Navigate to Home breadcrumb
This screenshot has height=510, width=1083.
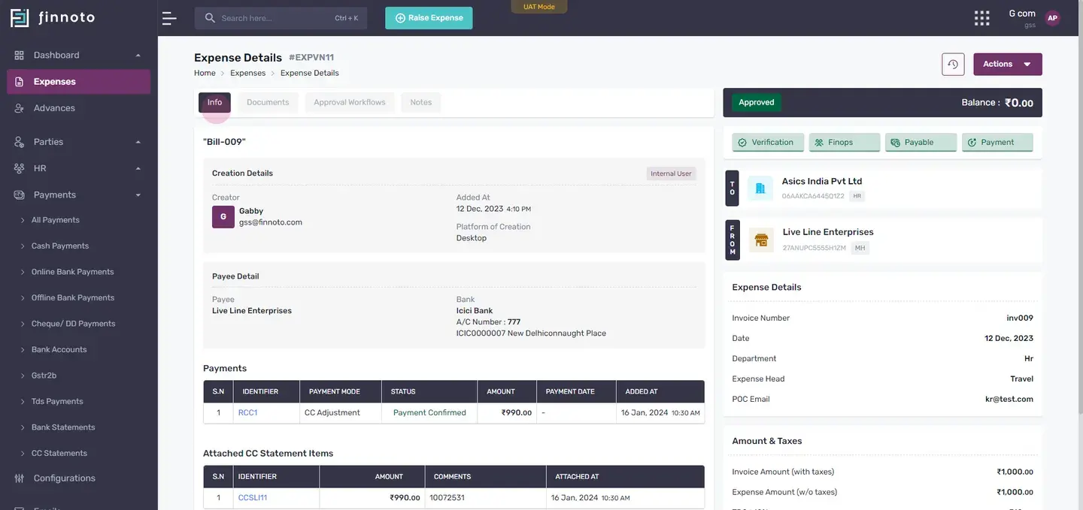click(205, 74)
